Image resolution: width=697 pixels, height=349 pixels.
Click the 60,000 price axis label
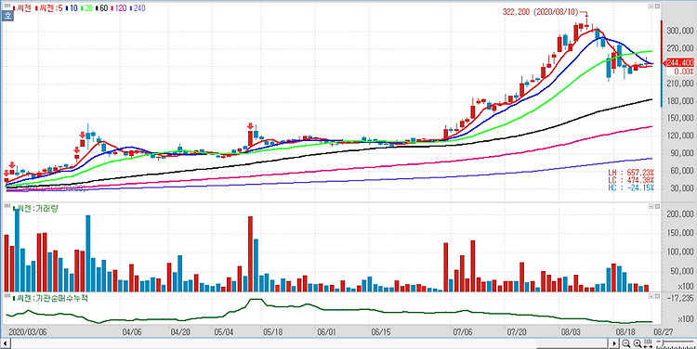[681, 171]
